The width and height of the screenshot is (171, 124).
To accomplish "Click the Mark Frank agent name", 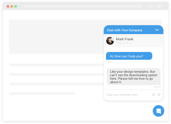I will (x=124, y=39).
